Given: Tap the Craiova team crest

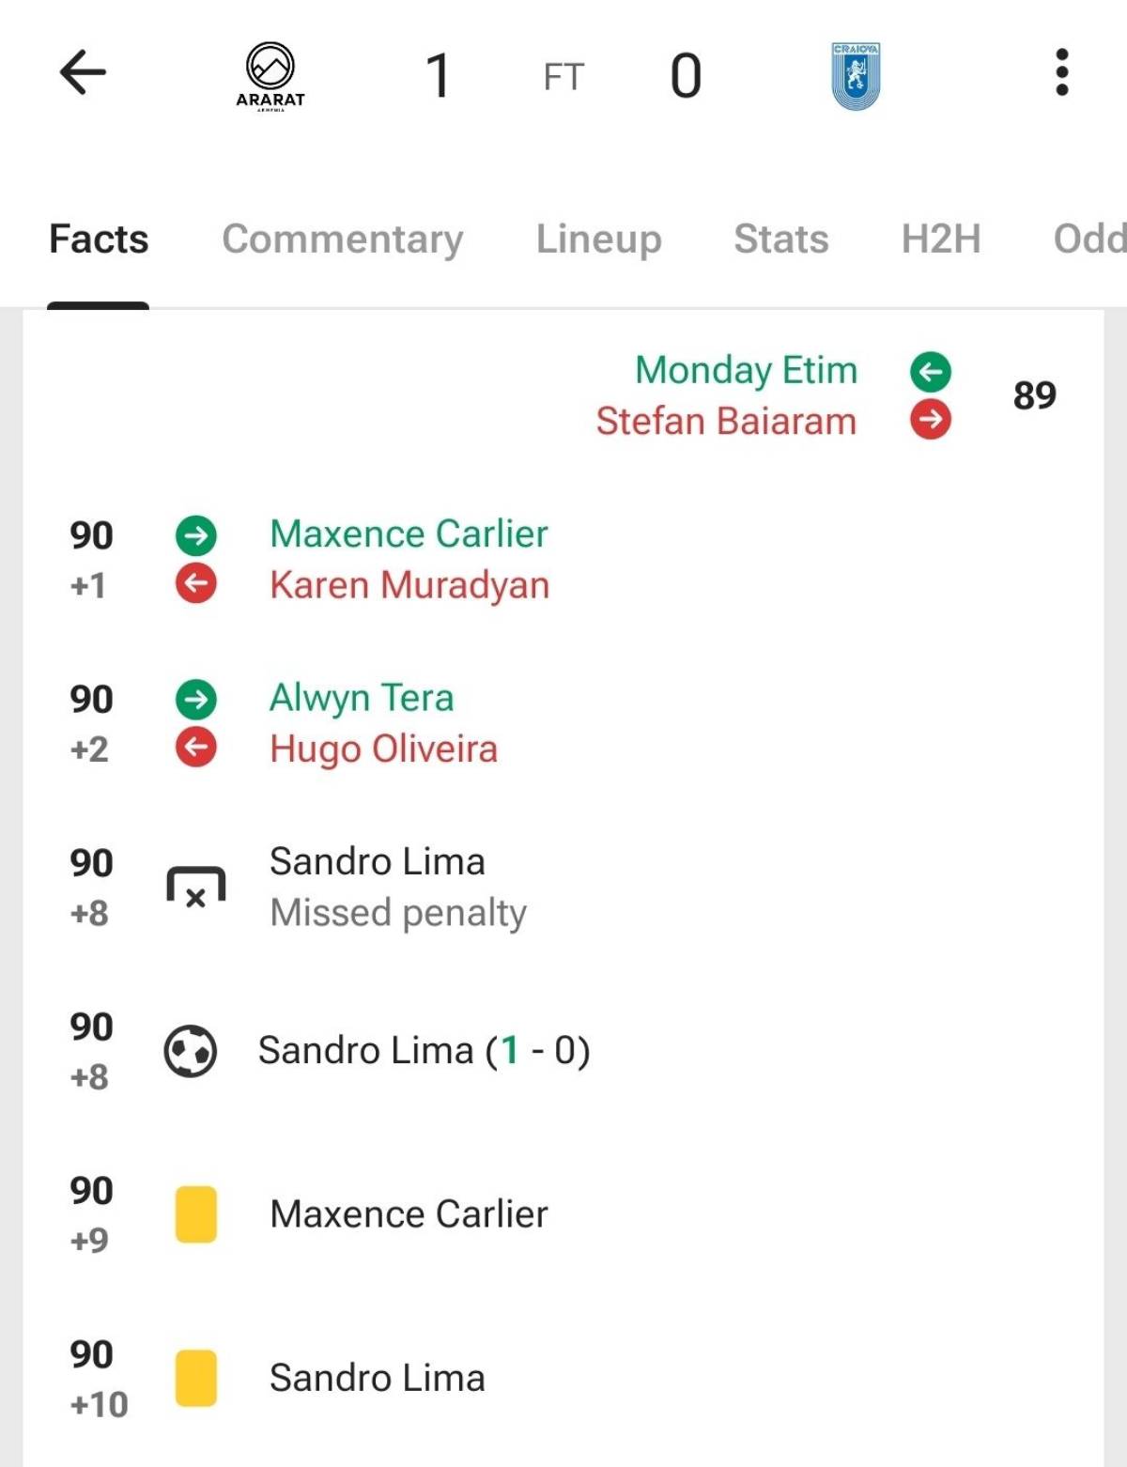Looking at the screenshot, I should (x=856, y=76).
